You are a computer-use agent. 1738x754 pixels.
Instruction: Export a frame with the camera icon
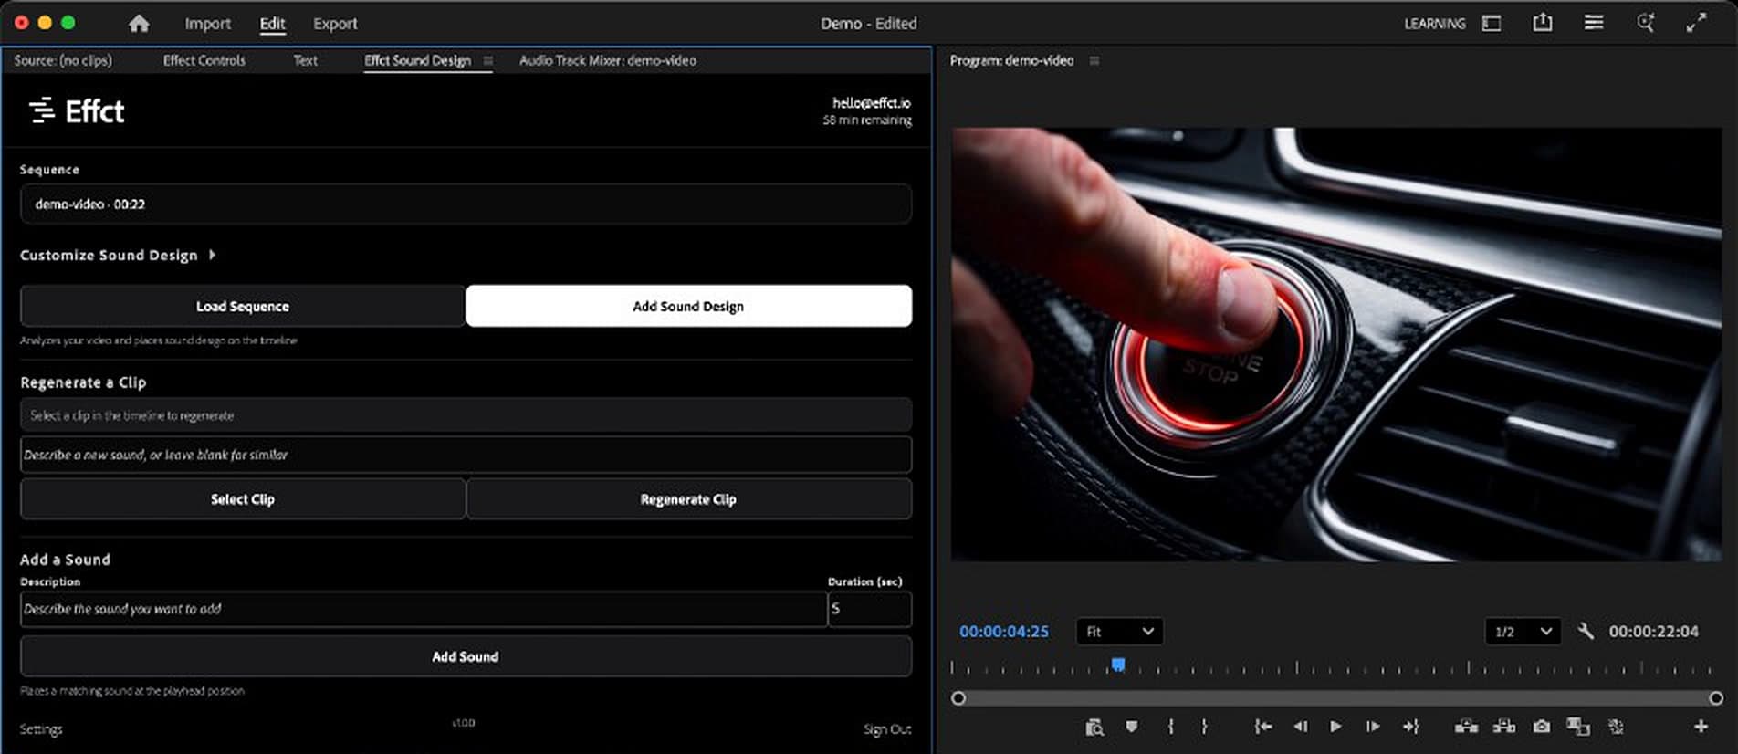(1542, 727)
